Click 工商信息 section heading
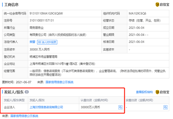Image resolution: width=173 pixels, height=119 pixels. pyautogui.click(x=11, y=5)
